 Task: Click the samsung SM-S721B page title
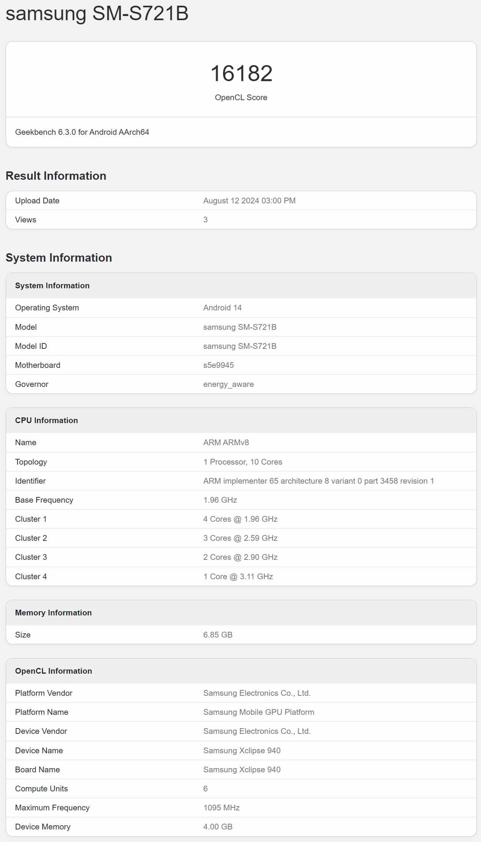[97, 13]
